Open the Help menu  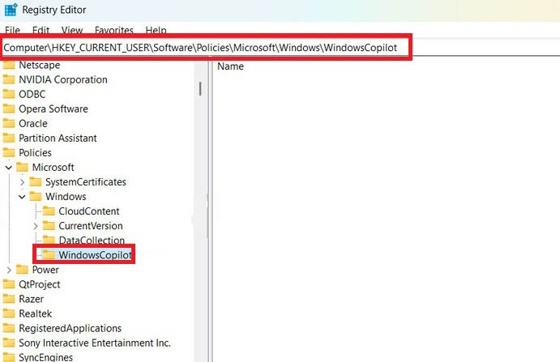coord(156,30)
